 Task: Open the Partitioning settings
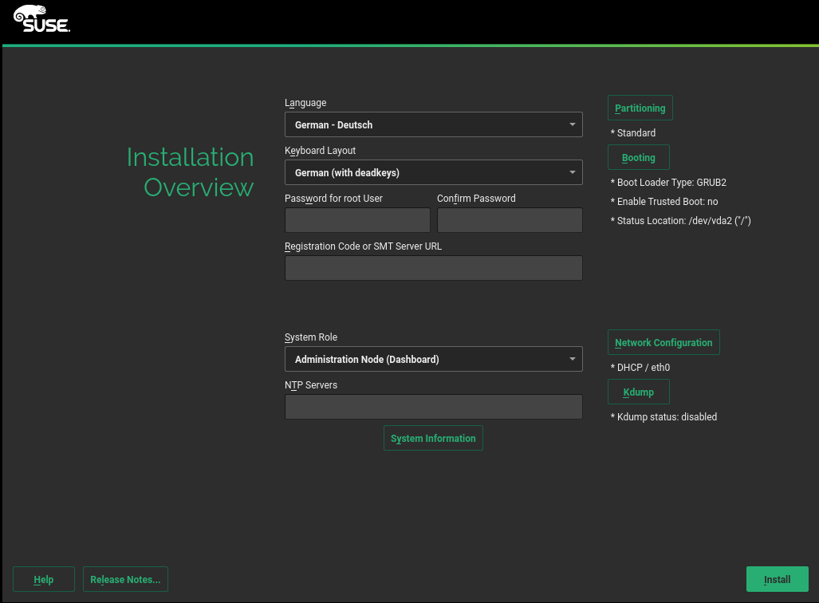click(640, 108)
